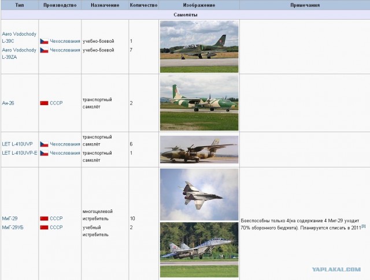370x280 pixels.
Task: Follow Чехословакия link in L-410UVP-E row
Action: click(x=65, y=153)
